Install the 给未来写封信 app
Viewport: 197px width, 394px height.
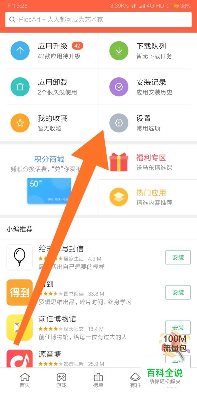178,257
